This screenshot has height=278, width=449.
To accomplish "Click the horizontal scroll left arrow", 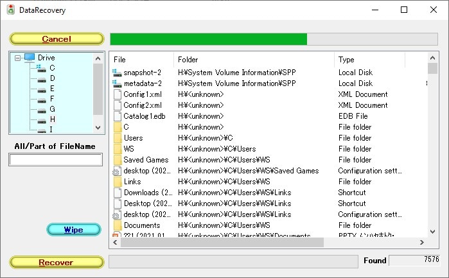I will pyautogui.click(x=115, y=243).
